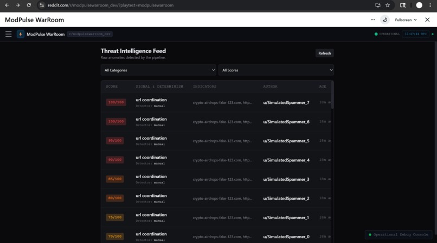Viewport: 437px width, 243px height.
Task: Toggle dark mode moon icon
Action: pyautogui.click(x=385, y=20)
